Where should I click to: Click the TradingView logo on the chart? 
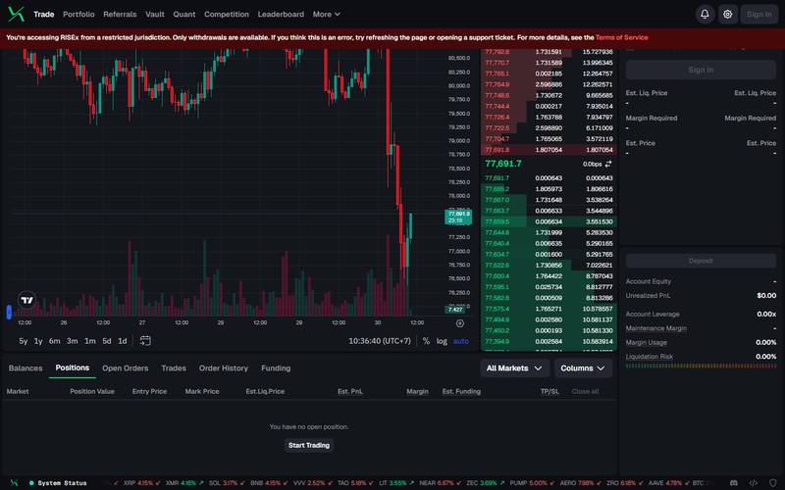27,300
